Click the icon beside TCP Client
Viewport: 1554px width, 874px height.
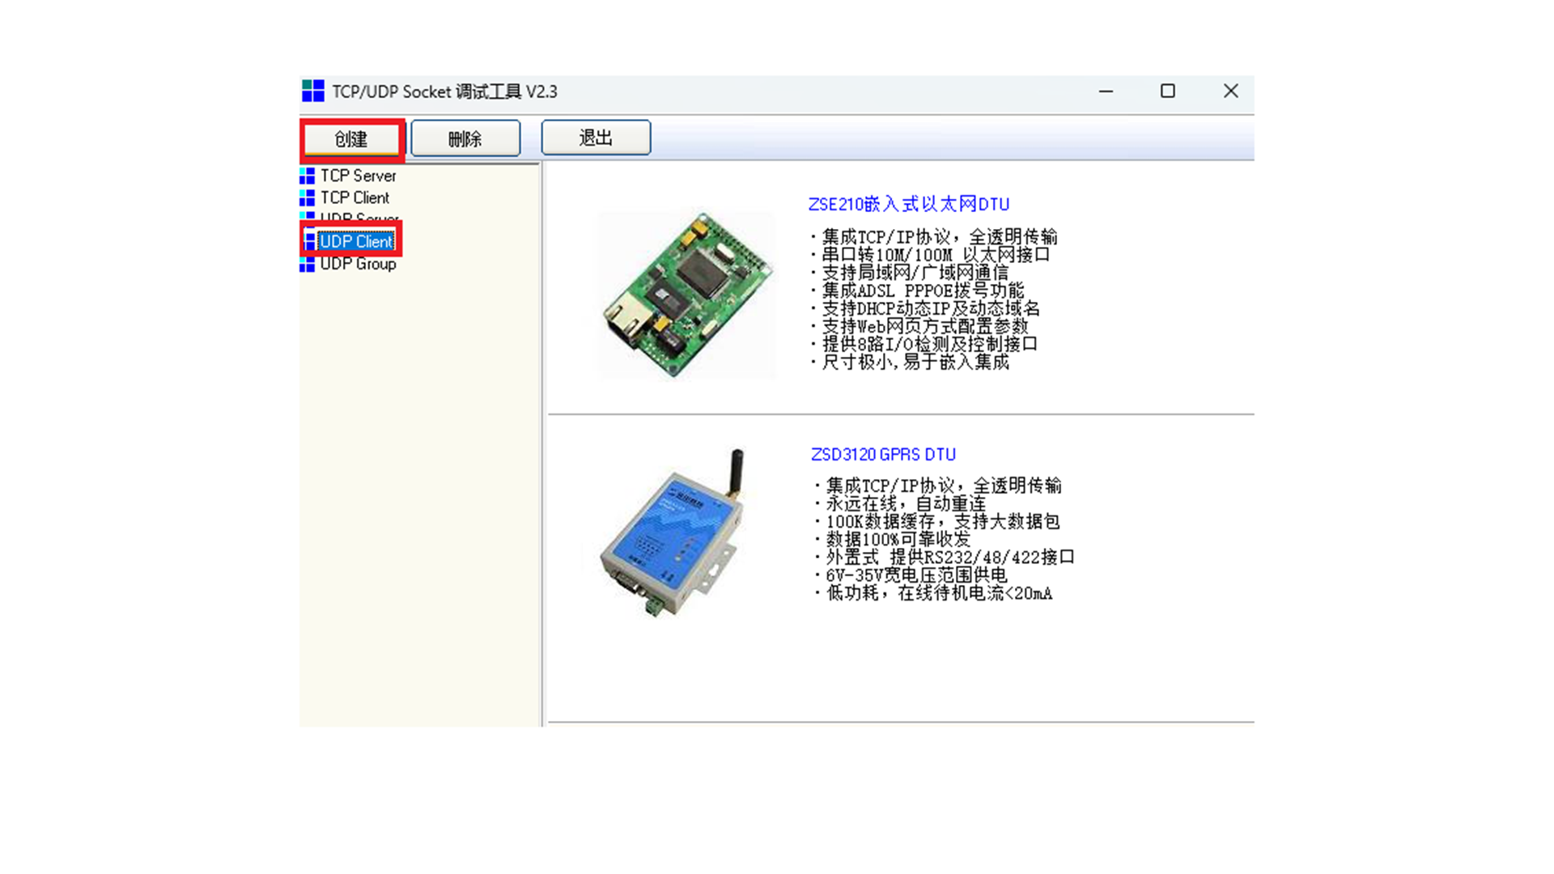tap(308, 197)
